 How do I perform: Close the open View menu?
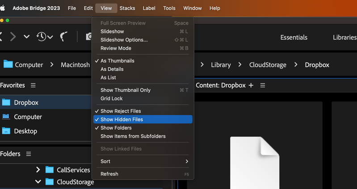click(x=106, y=8)
